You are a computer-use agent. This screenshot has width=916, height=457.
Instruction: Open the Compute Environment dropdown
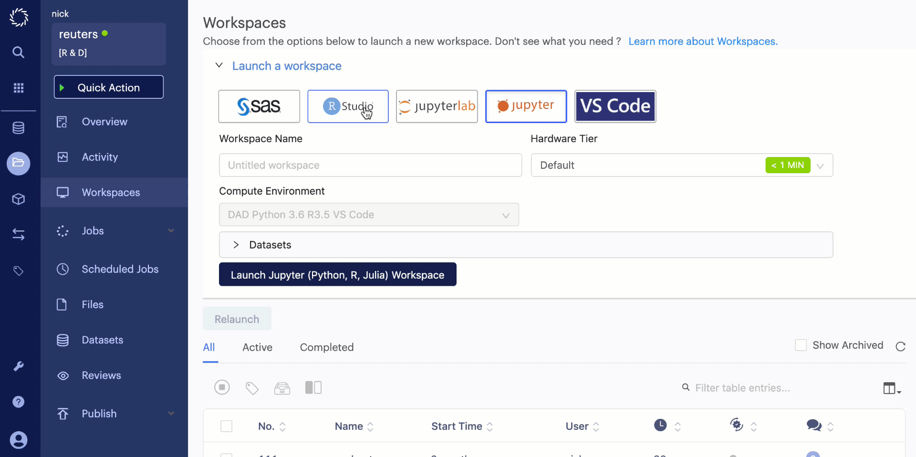(369, 215)
